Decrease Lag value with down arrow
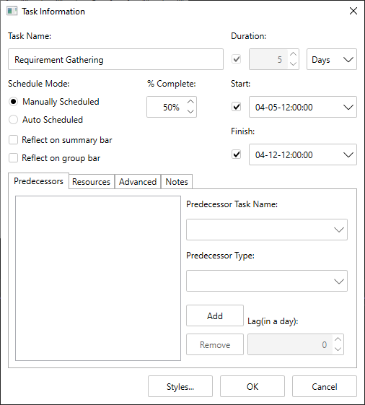 coord(338,349)
